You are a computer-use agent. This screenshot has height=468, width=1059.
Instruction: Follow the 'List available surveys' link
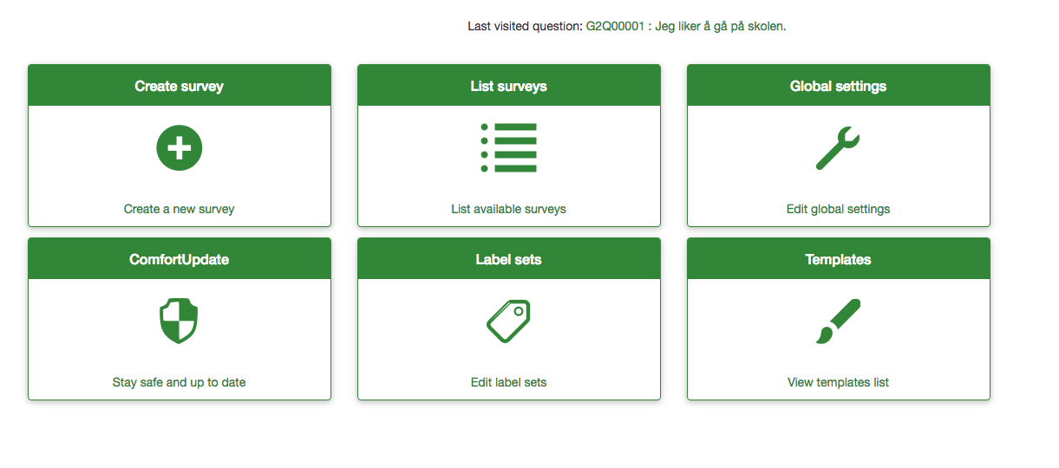[x=509, y=209]
